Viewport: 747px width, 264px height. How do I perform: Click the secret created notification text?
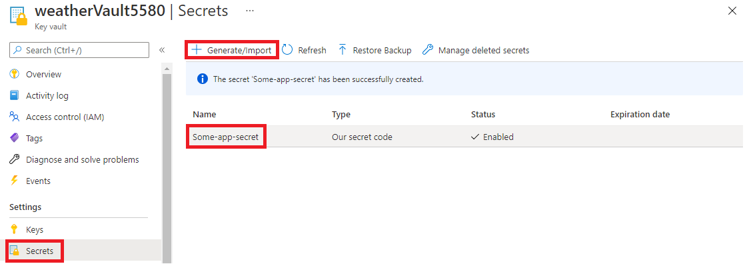[x=319, y=79]
